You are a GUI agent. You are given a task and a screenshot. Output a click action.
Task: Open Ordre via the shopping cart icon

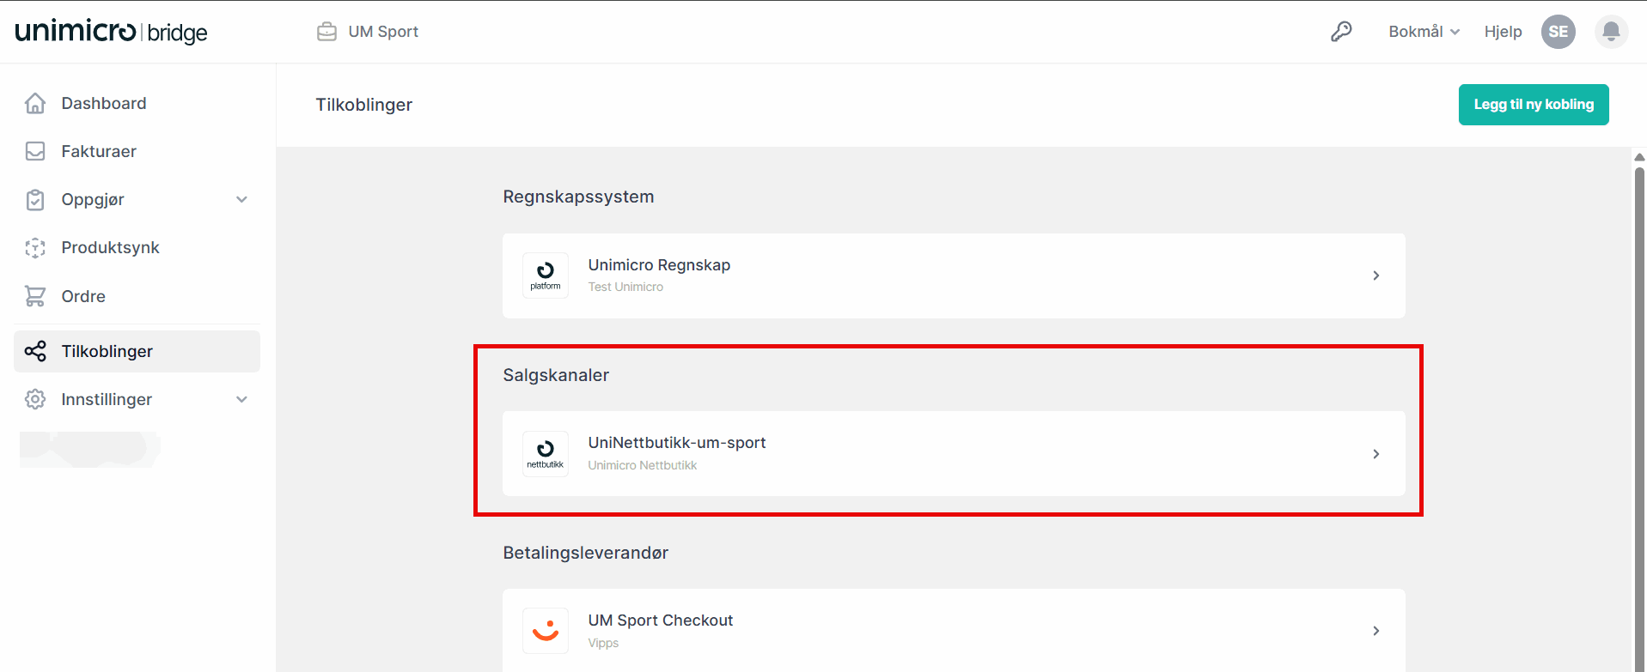(35, 295)
